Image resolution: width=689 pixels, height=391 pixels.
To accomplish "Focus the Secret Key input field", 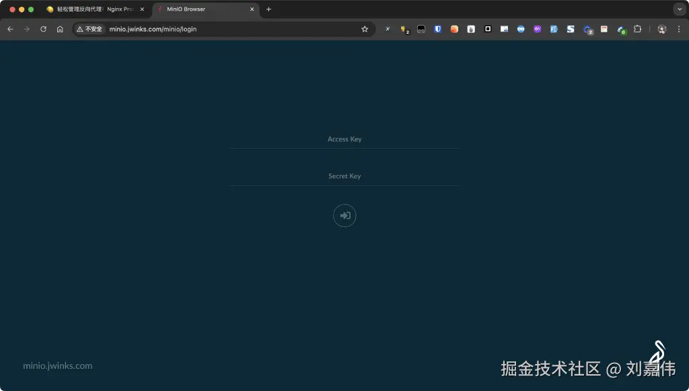I will [344, 176].
